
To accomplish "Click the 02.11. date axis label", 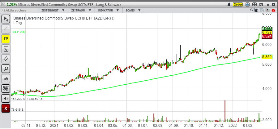I will tap(26, 126).
